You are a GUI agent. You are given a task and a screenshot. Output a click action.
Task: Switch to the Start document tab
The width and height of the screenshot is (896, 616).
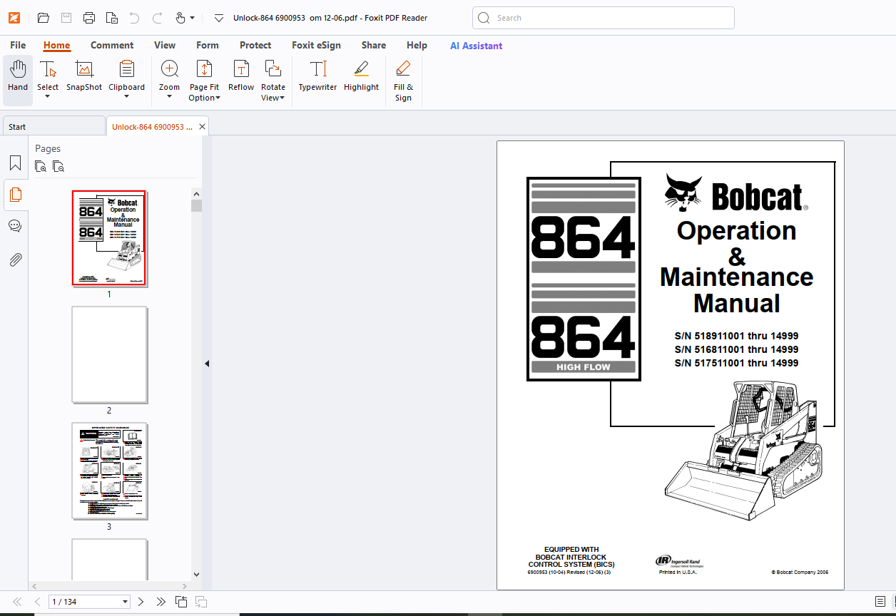coord(54,126)
